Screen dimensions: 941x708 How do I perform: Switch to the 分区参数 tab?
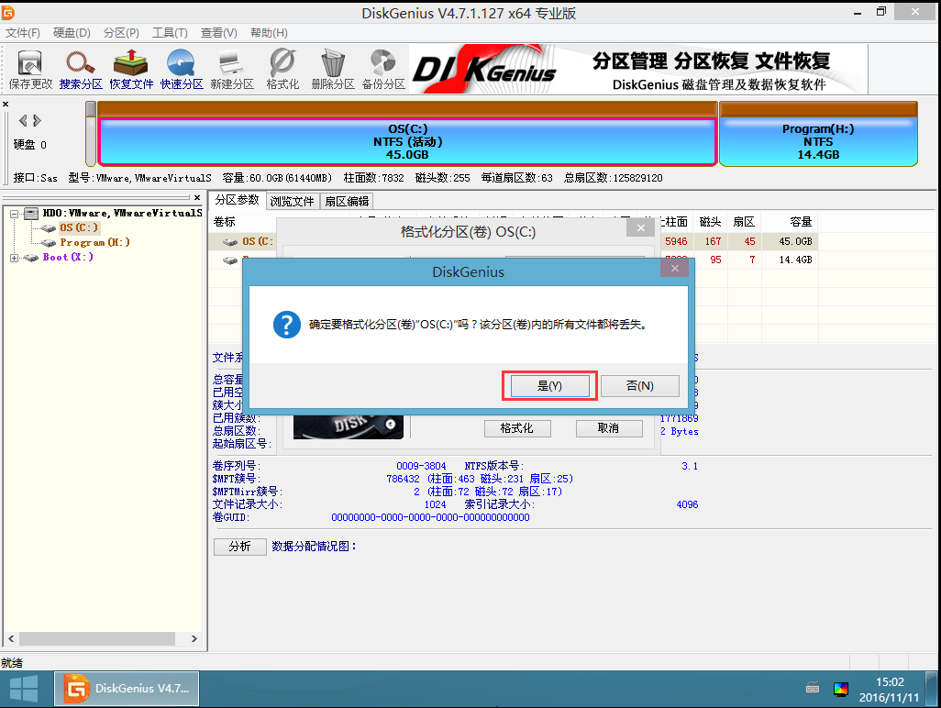237,200
